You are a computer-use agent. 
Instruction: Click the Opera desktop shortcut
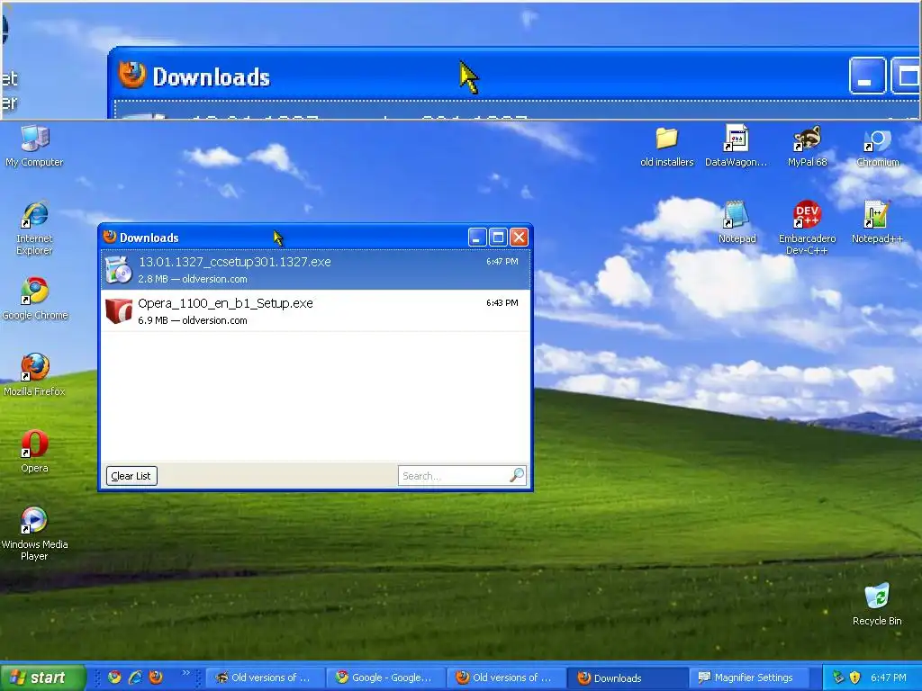click(35, 452)
